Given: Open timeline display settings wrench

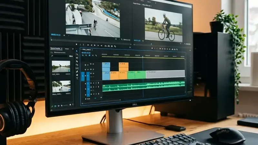Looking at the screenshot, I should click(x=96, y=56).
